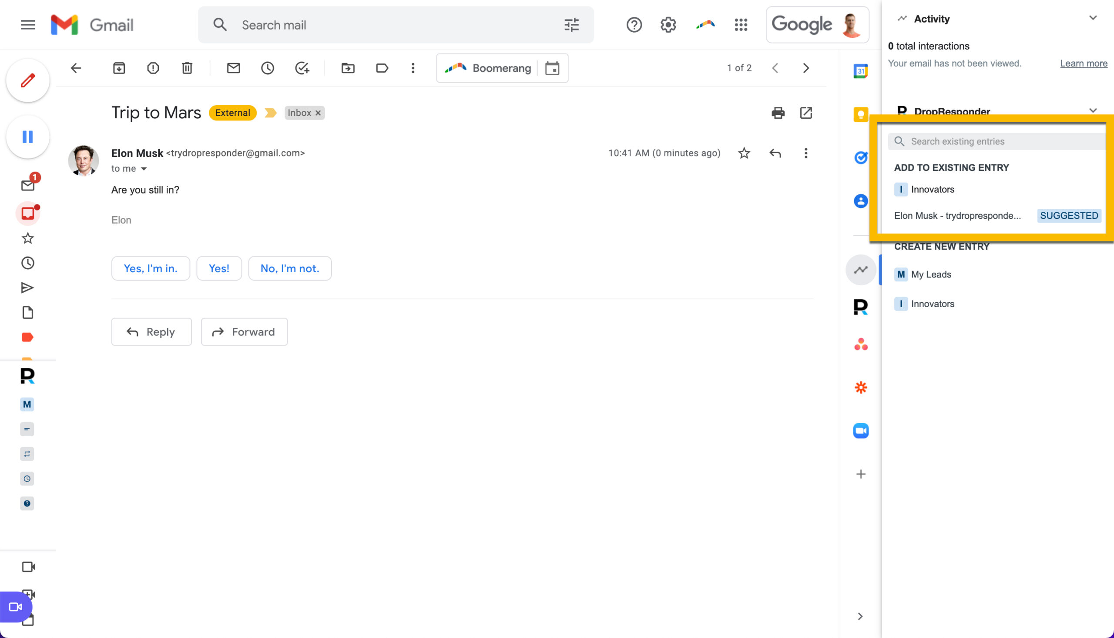Screen dimensions: 1114x638
Task: Click the Boomerang button
Action: tap(487, 68)
